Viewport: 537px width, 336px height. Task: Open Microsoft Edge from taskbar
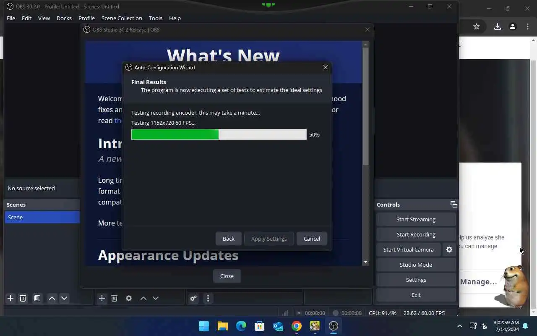241,326
